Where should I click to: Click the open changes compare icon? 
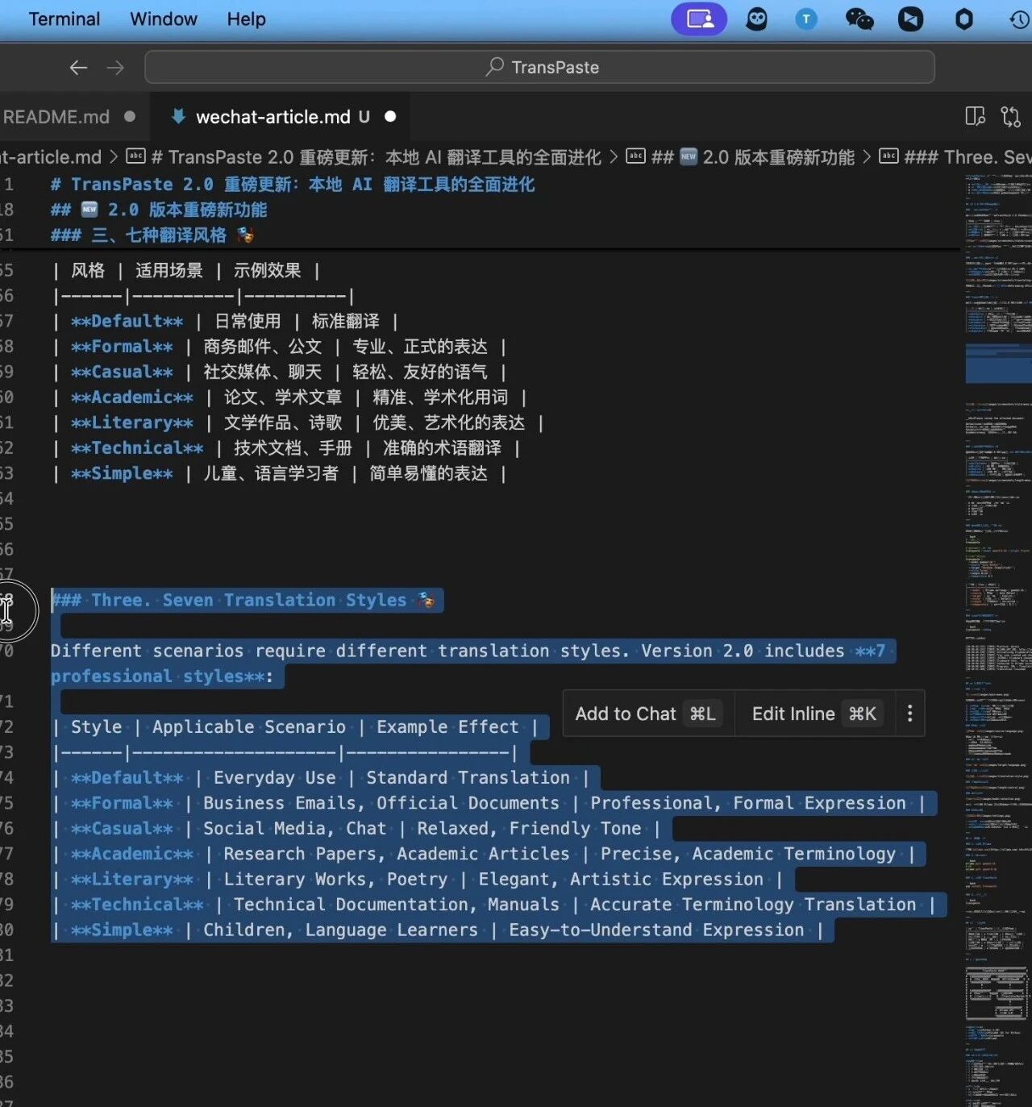click(x=1011, y=117)
